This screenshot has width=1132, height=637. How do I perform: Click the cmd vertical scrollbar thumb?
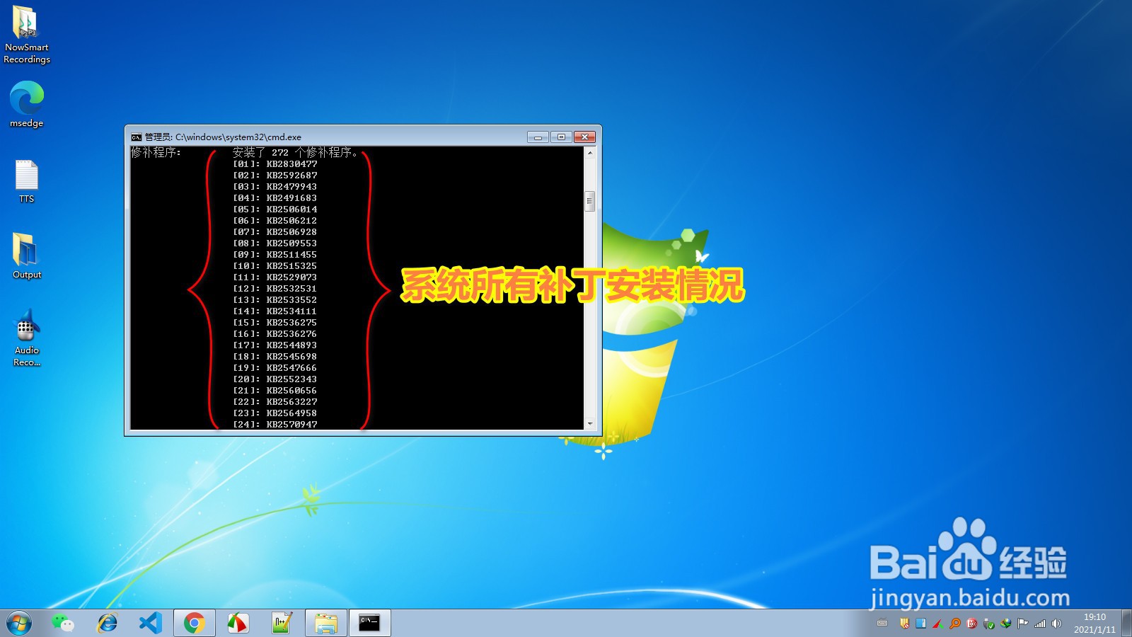pos(589,201)
